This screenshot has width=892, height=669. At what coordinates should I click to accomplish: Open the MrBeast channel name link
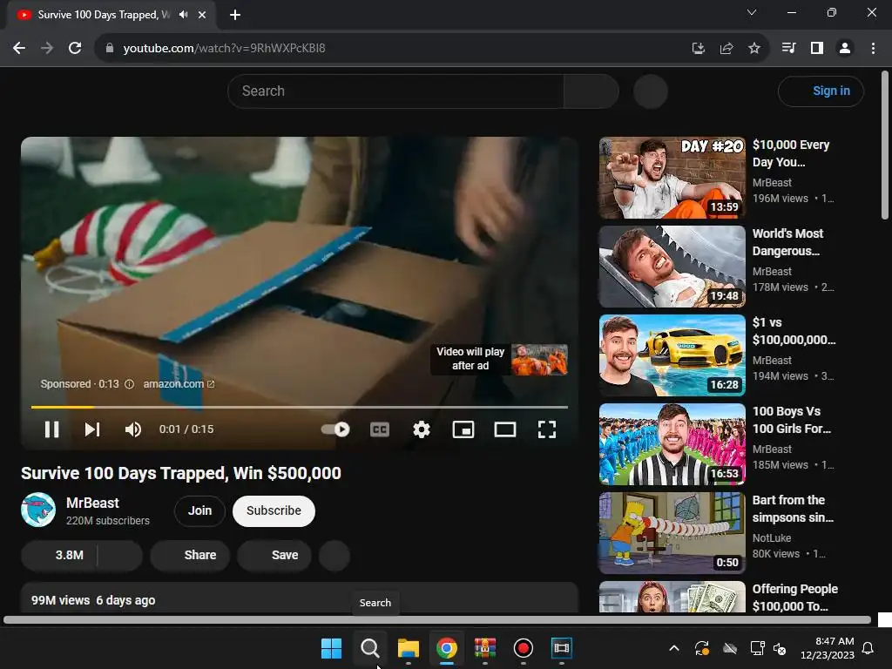pyautogui.click(x=92, y=503)
